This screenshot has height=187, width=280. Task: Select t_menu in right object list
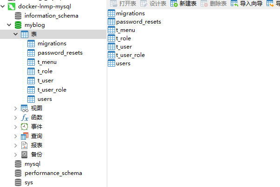tap(125, 30)
